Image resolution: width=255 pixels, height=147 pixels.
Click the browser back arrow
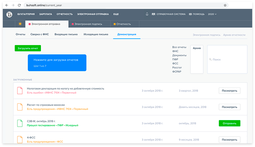coord(7,5)
